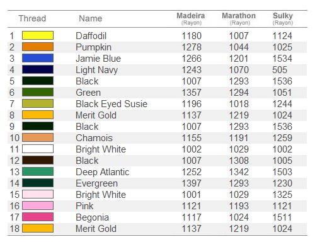Click the Begonia pink swatch
This screenshot has width=315, height=242.
pyautogui.click(x=38, y=217)
